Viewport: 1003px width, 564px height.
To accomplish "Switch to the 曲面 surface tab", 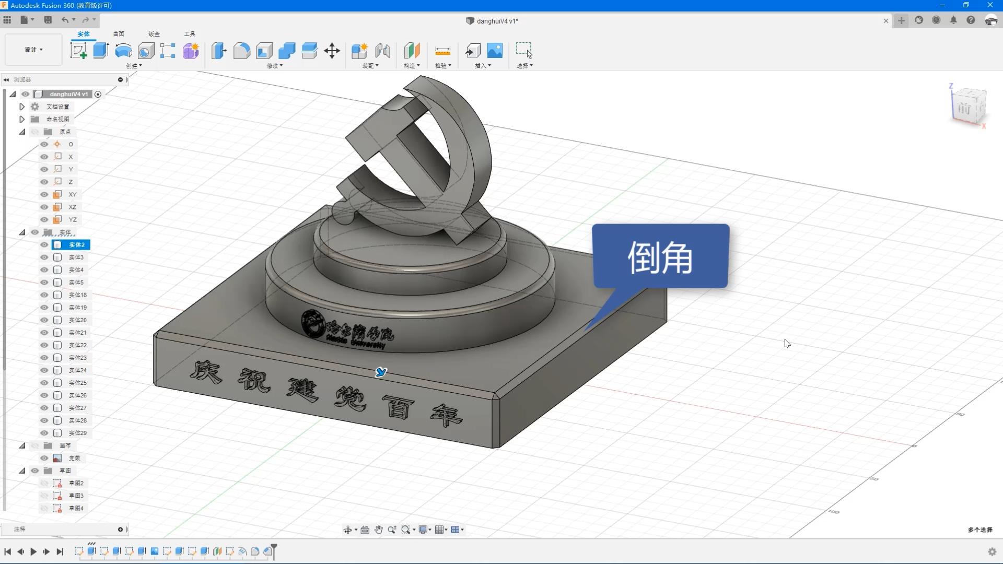I will (119, 34).
